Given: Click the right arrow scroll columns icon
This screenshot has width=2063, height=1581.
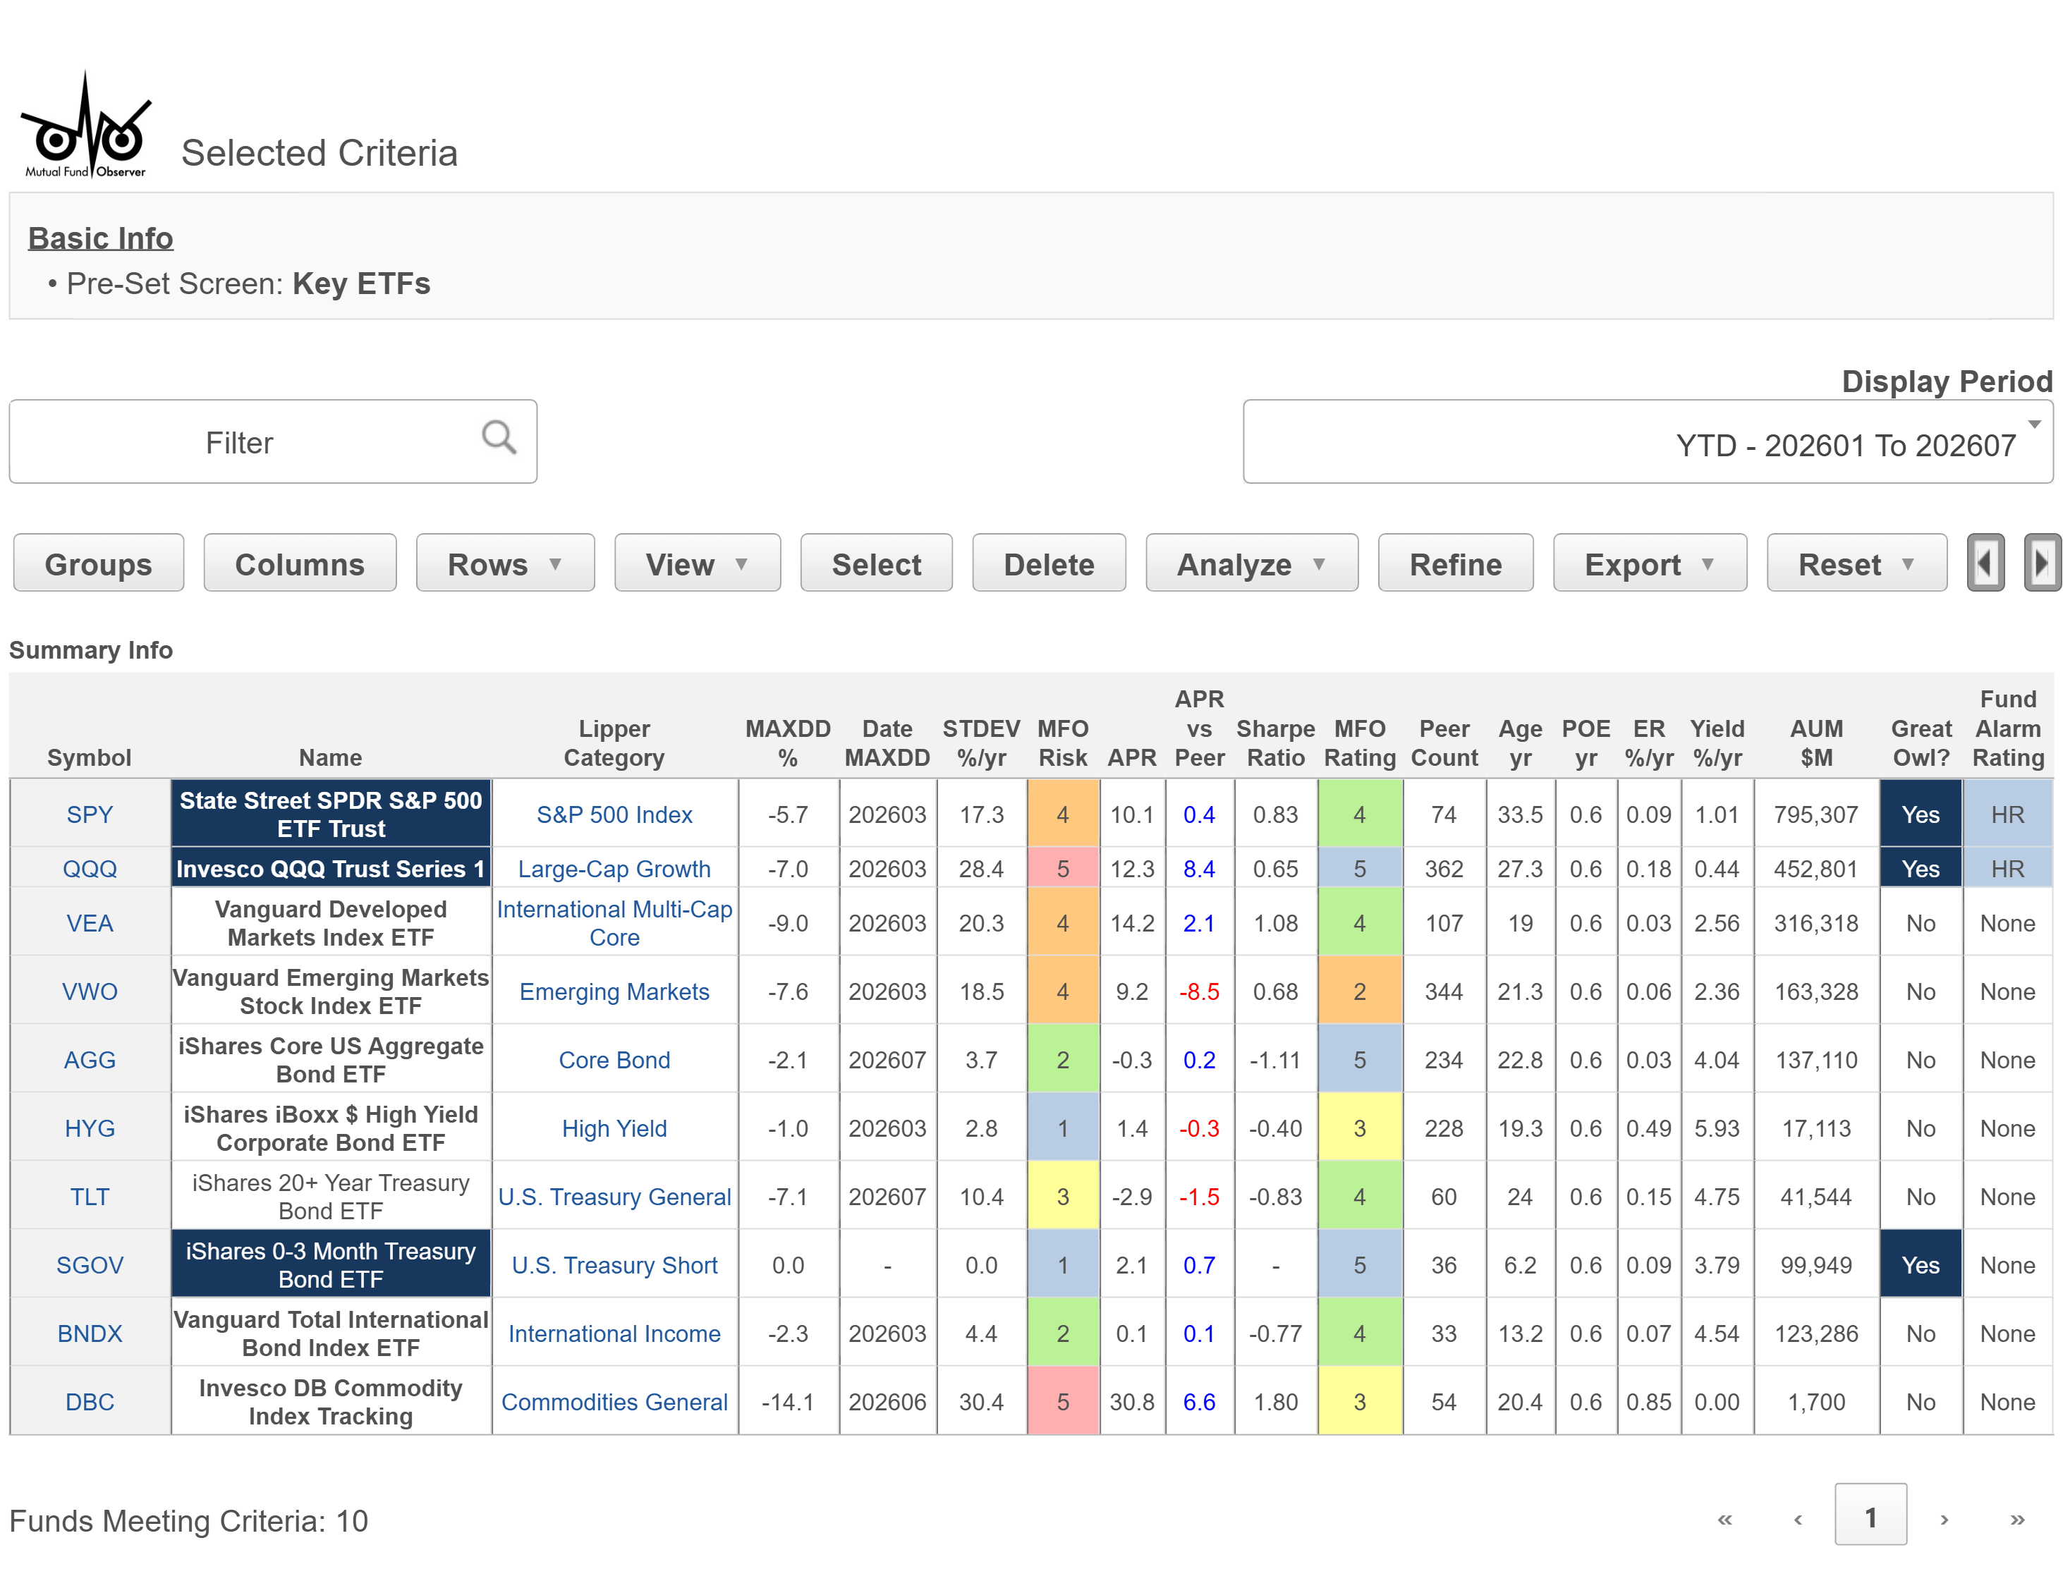Looking at the screenshot, I should 2041,563.
